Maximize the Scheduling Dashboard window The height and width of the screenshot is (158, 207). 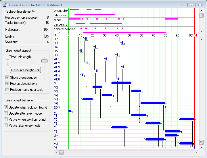pos(191,5)
